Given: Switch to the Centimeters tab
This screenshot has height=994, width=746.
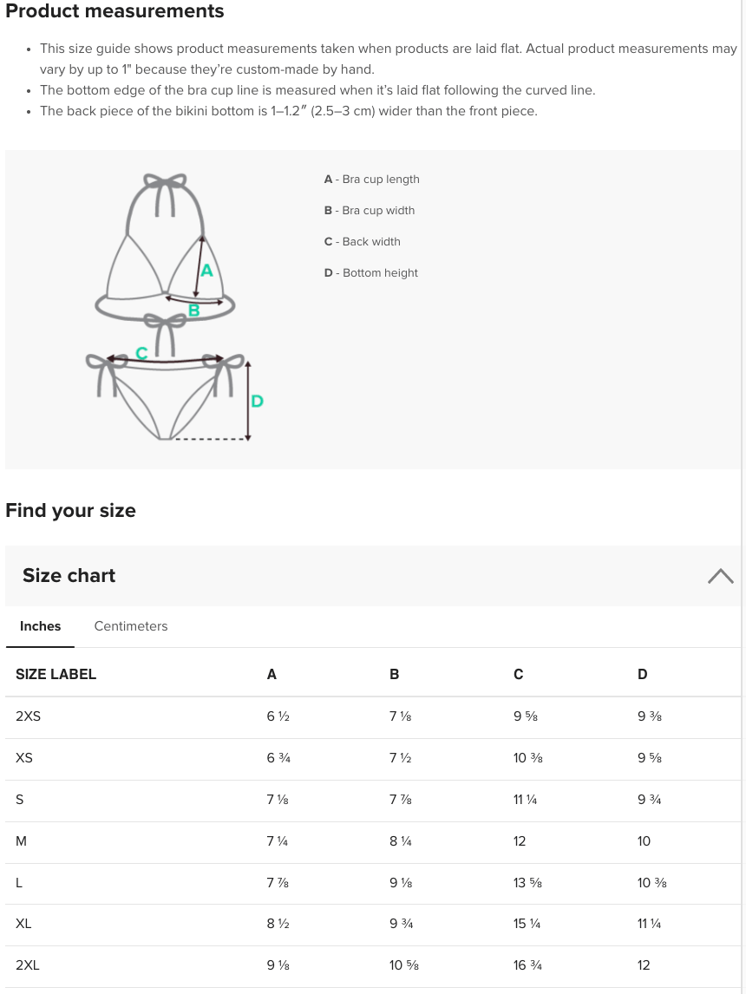Looking at the screenshot, I should click(131, 626).
